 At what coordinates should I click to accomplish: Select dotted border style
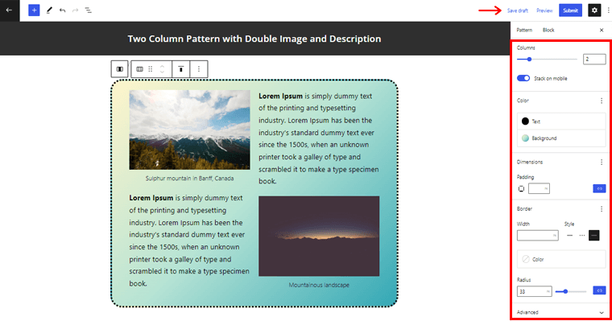(x=594, y=235)
